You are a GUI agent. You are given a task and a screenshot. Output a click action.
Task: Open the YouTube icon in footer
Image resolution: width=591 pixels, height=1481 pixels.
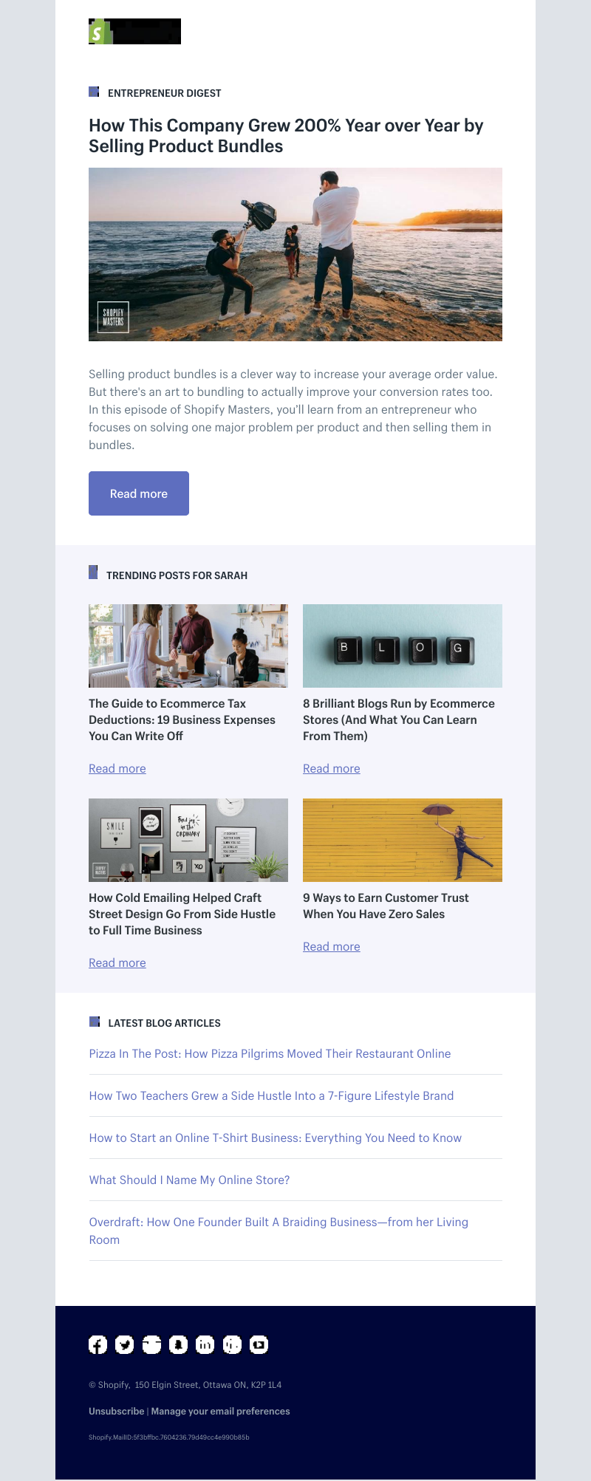click(x=259, y=1344)
